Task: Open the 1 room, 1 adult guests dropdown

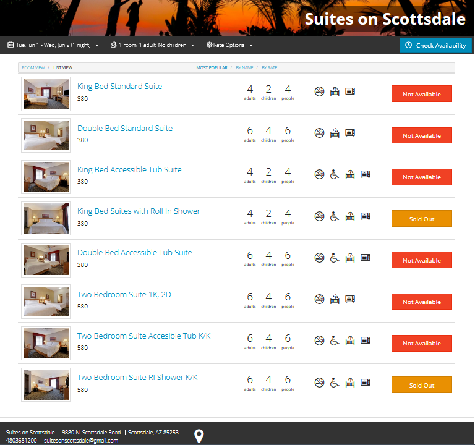Action: 152,44
